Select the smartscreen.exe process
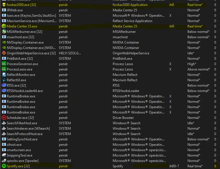 (x=110, y=150)
